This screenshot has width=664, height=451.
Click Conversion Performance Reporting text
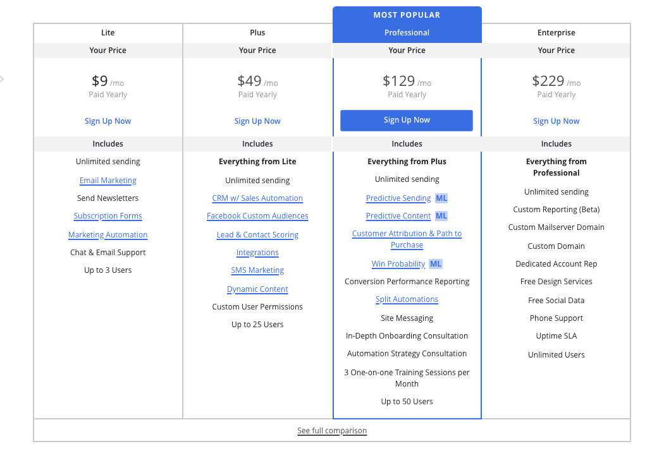coord(407,282)
